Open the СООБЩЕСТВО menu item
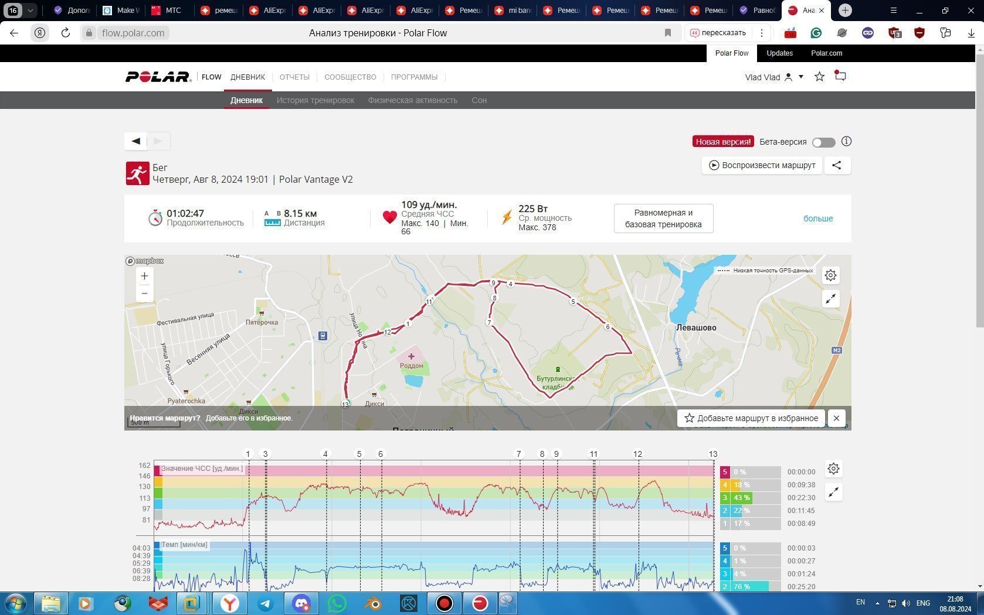Viewport: 984px width, 615px height. click(x=350, y=77)
